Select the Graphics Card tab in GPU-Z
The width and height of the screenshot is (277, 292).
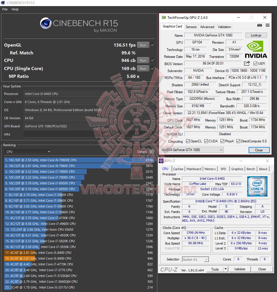(x=172, y=26)
